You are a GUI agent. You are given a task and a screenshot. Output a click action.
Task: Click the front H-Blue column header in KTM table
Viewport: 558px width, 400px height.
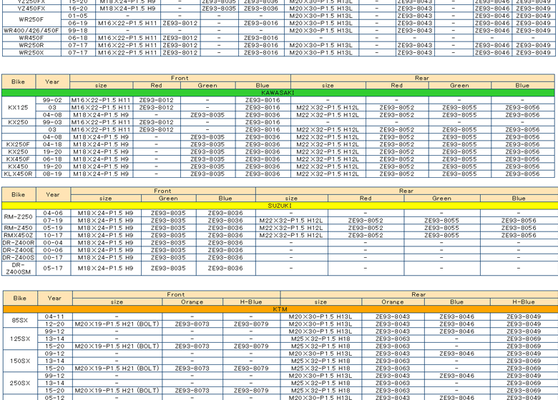click(251, 302)
